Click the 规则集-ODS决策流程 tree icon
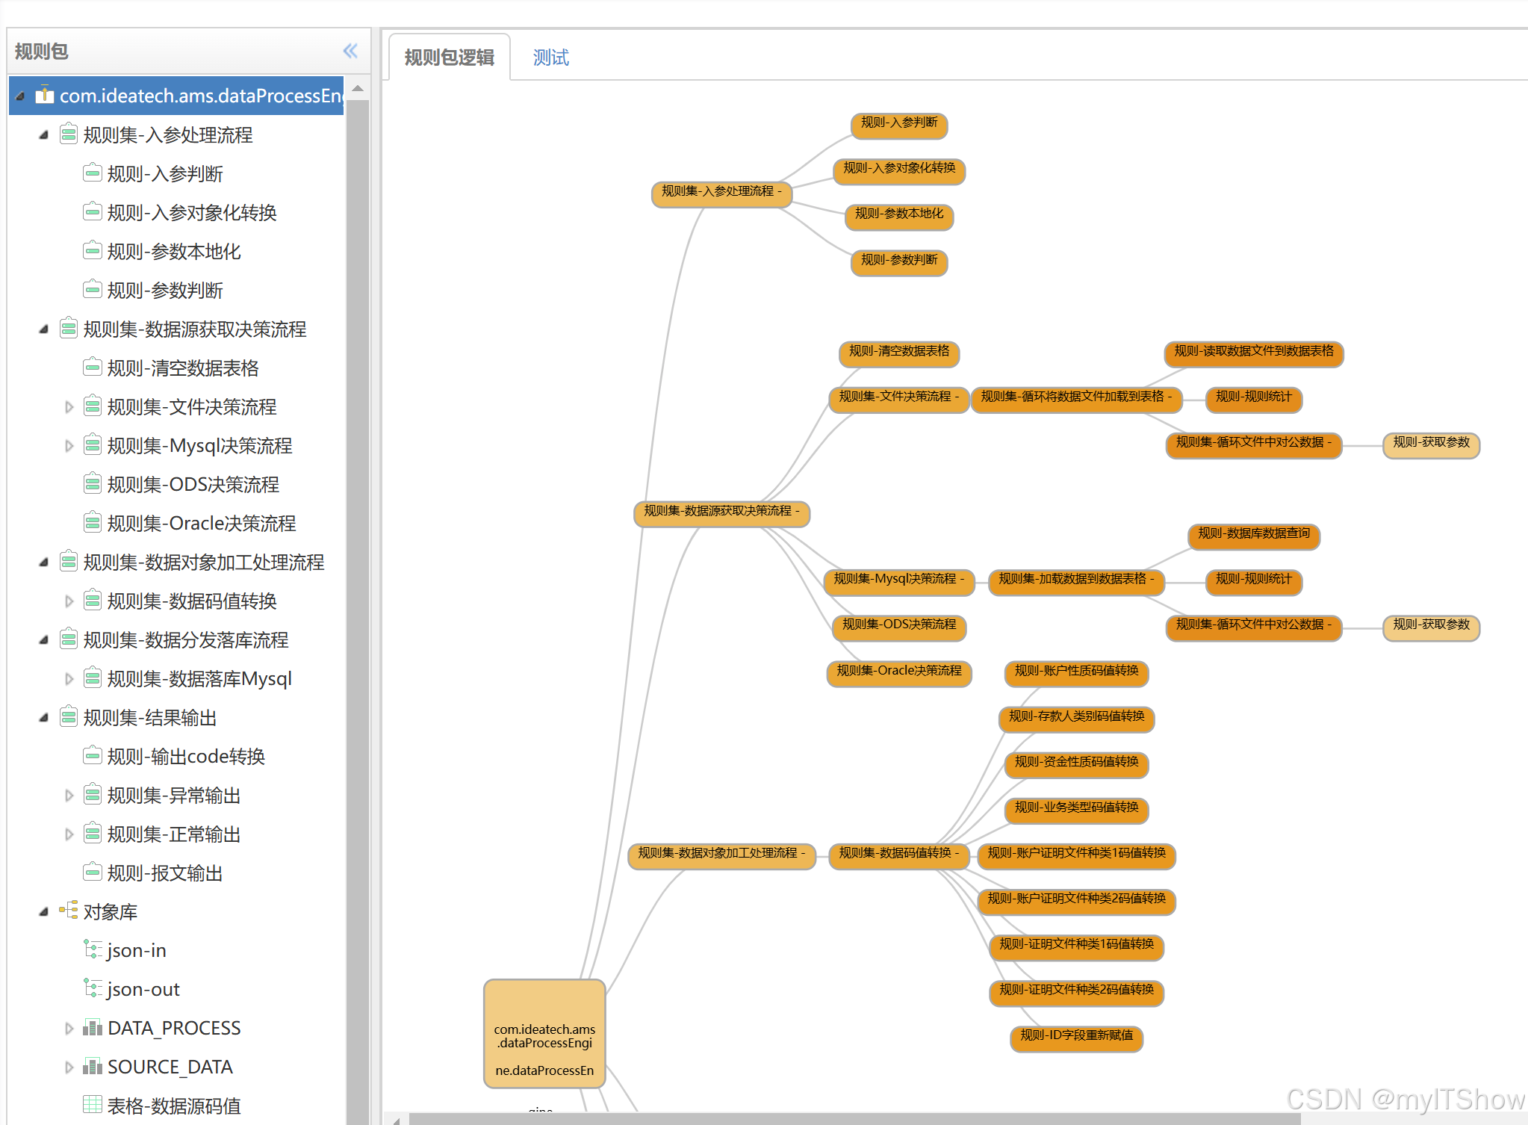 93,484
